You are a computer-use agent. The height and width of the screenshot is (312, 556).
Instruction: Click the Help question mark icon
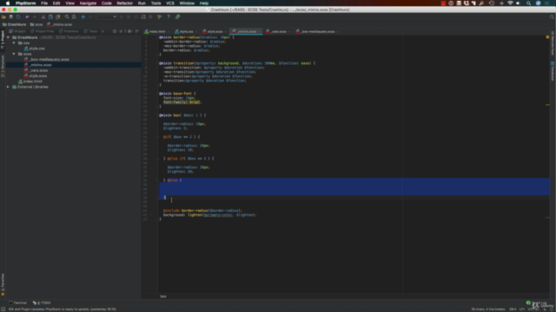(x=169, y=16)
